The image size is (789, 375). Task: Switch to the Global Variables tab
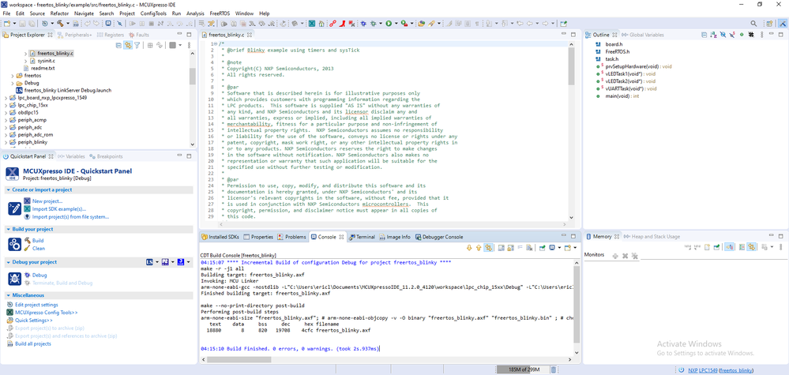(x=643, y=35)
